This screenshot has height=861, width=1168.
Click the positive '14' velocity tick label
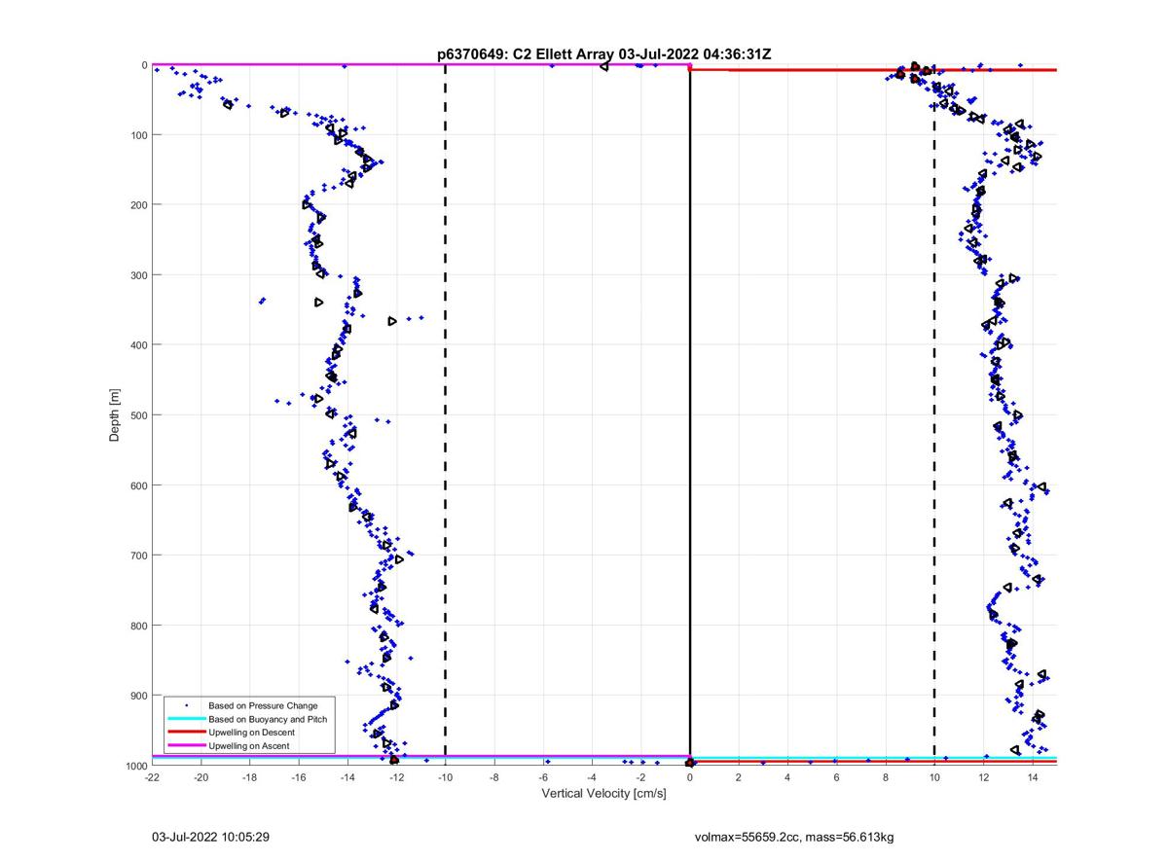point(1032,777)
